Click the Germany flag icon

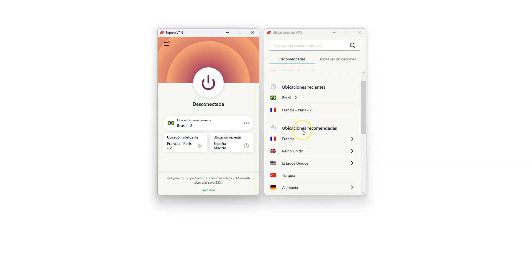pyautogui.click(x=273, y=188)
